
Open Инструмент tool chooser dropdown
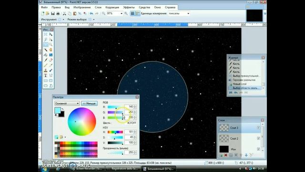[x=63, y=20]
